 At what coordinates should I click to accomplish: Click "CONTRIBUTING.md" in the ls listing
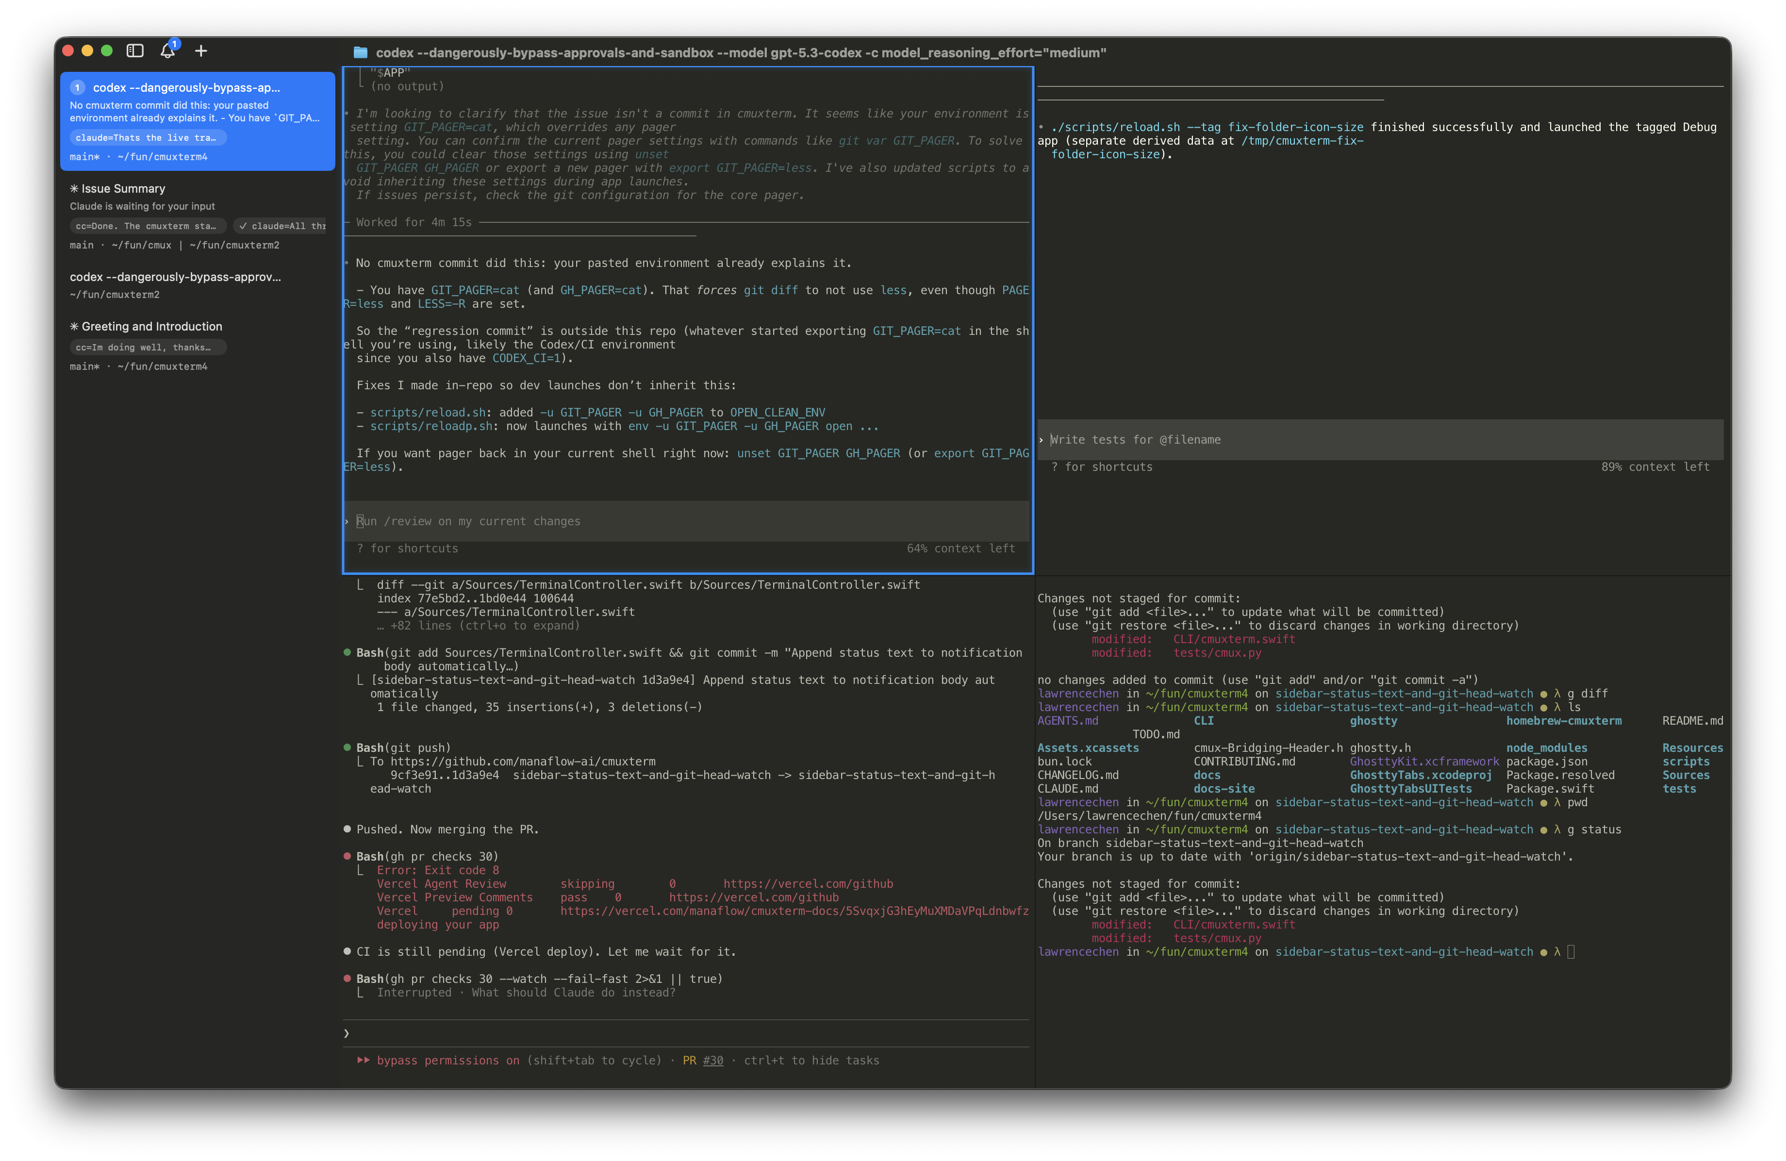1244,762
